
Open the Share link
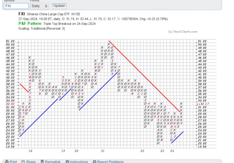[31, 162]
